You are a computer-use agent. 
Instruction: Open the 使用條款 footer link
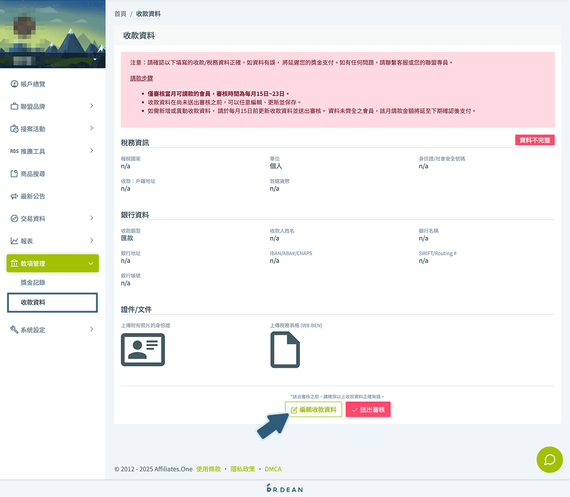[208, 469]
